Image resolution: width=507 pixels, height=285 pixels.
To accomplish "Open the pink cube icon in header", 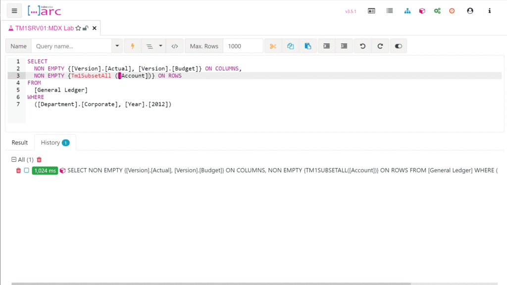I will pyautogui.click(x=422, y=11).
